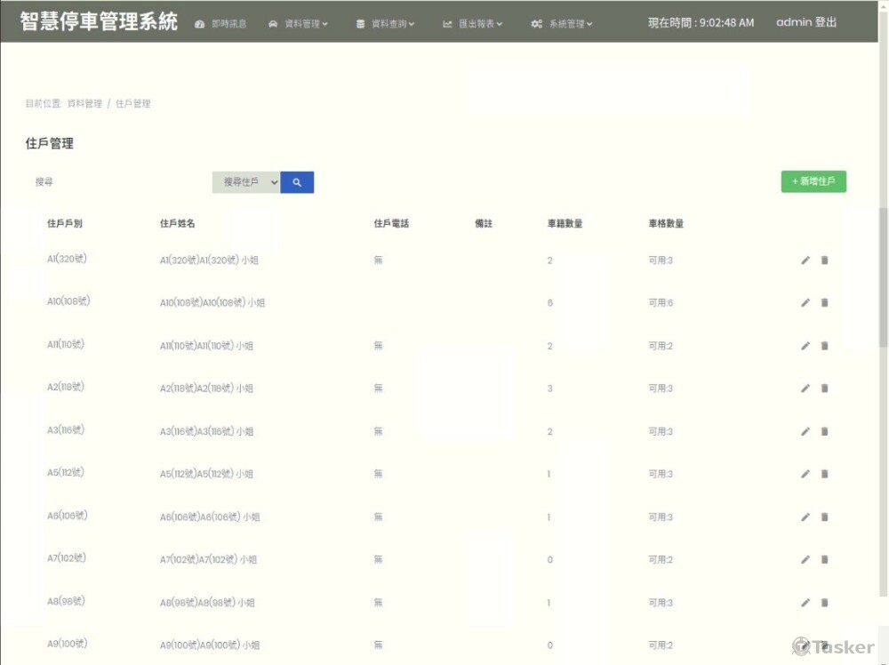This screenshot has height=665, width=889.
Task: Edit resident A8(98號) with pencil icon
Action: pos(805,603)
